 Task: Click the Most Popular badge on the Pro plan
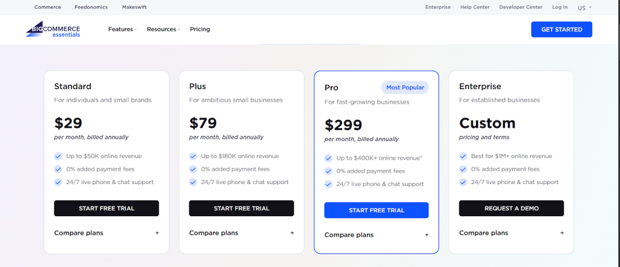pos(404,88)
